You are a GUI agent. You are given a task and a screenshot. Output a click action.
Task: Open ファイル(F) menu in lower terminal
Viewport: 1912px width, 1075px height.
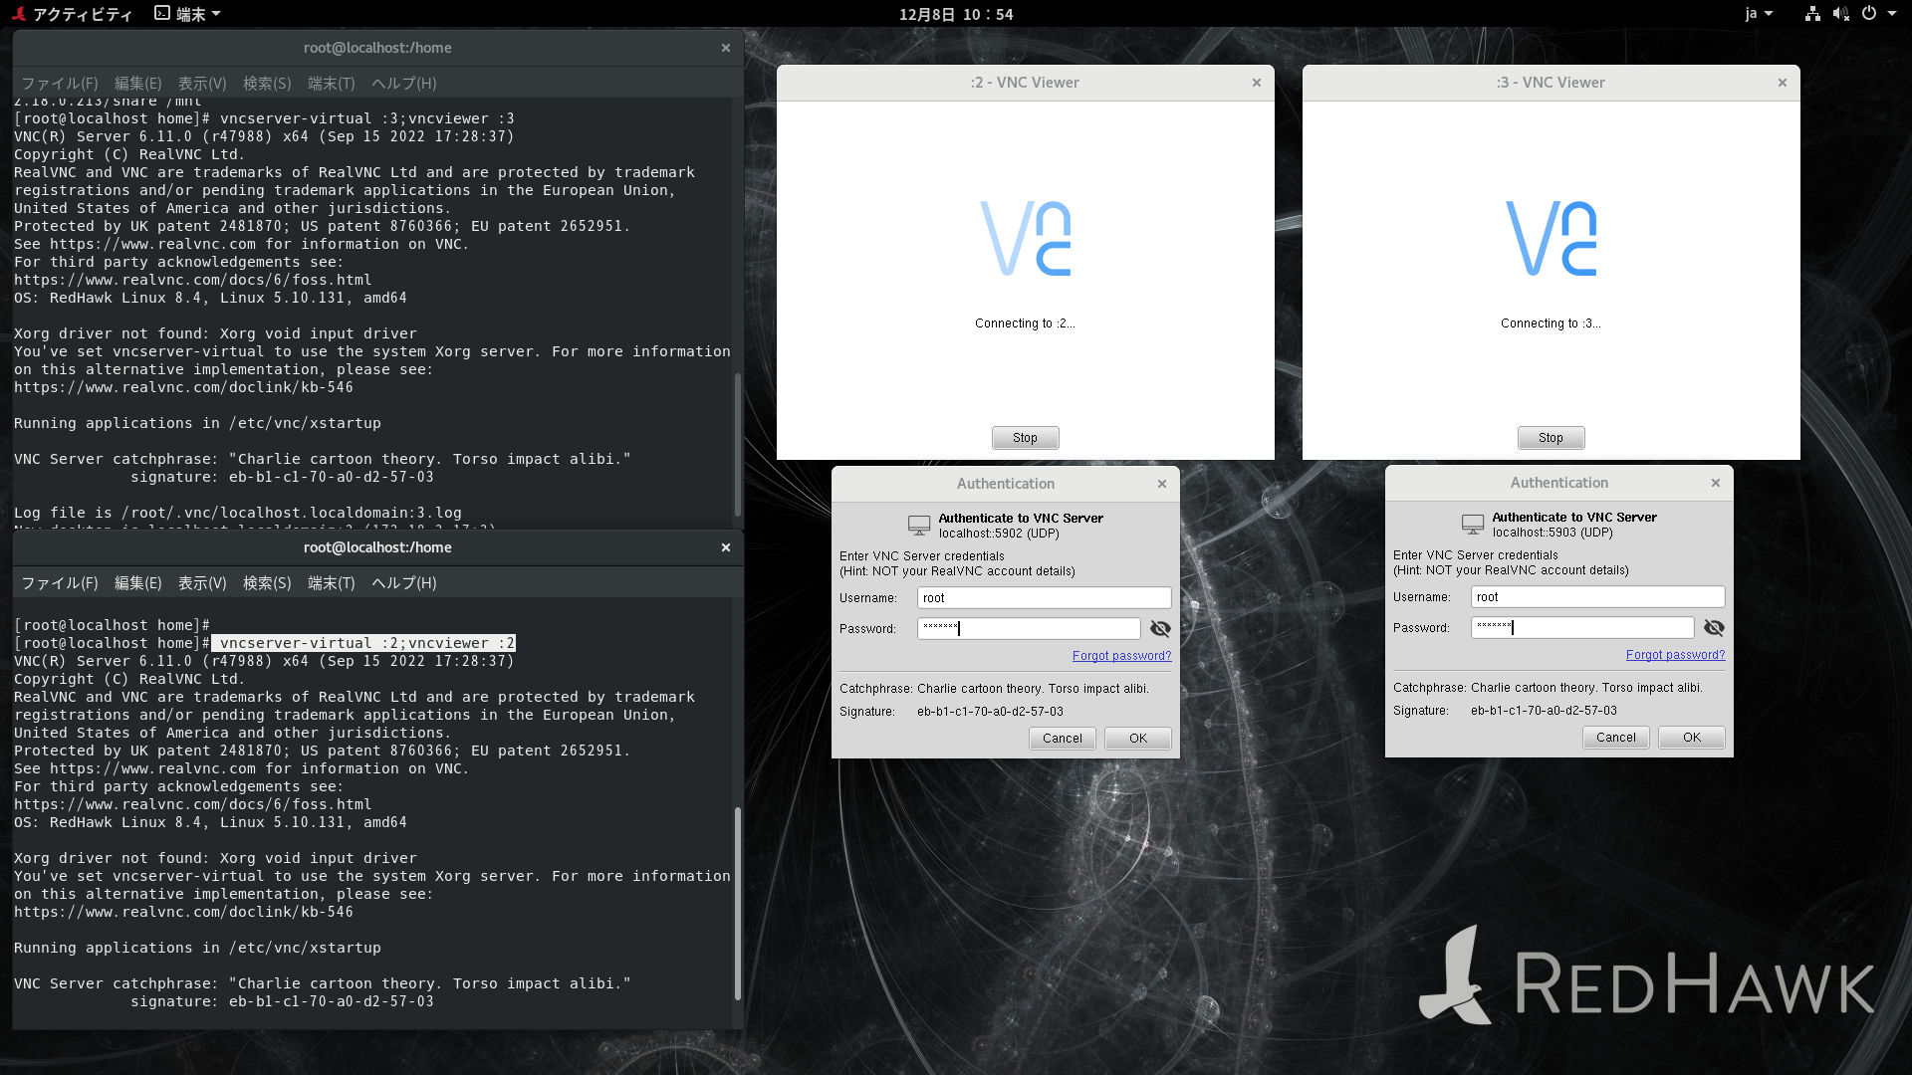click(x=60, y=583)
